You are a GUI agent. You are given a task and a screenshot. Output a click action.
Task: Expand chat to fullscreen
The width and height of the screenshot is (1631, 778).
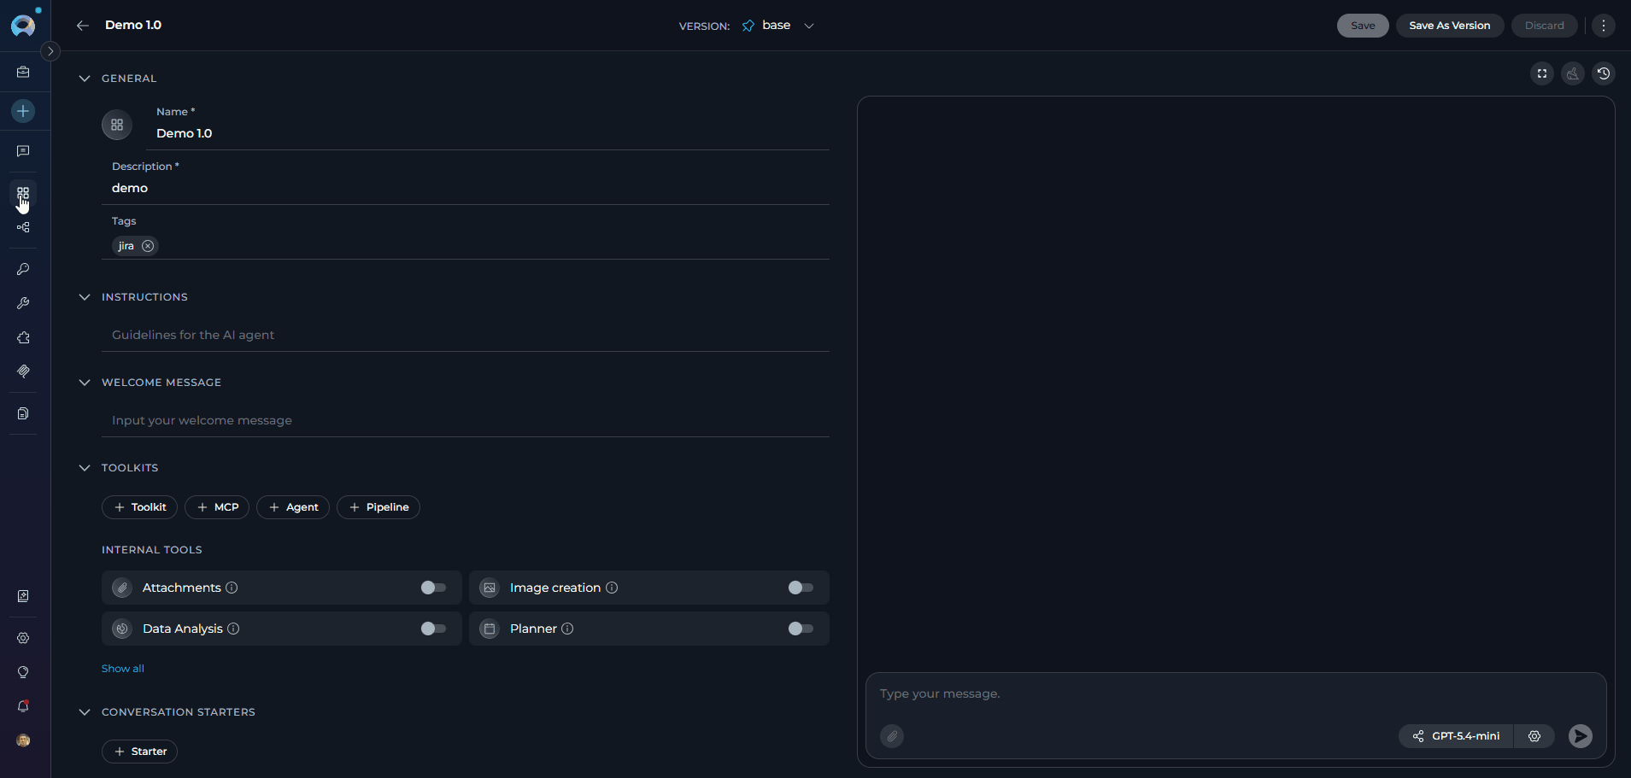click(x=1542, y=73)
